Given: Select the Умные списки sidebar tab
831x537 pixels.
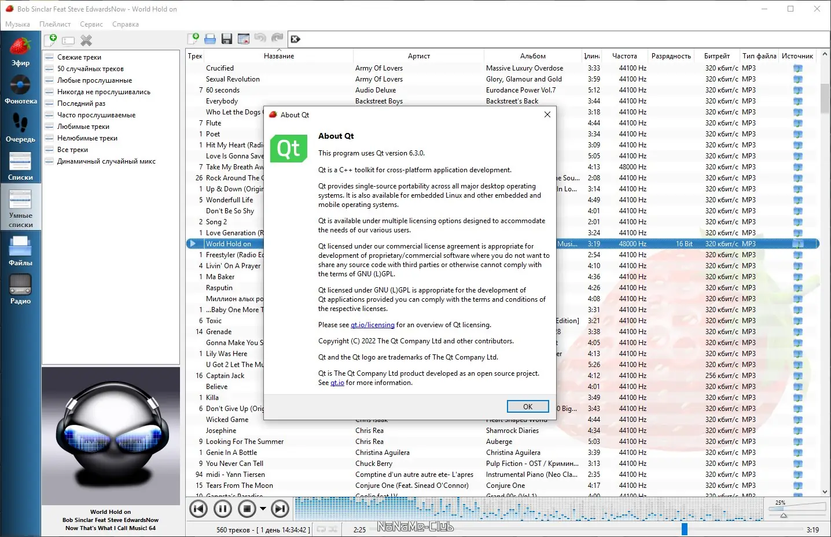Looking at the screenshot, I should tap(20, 206).
